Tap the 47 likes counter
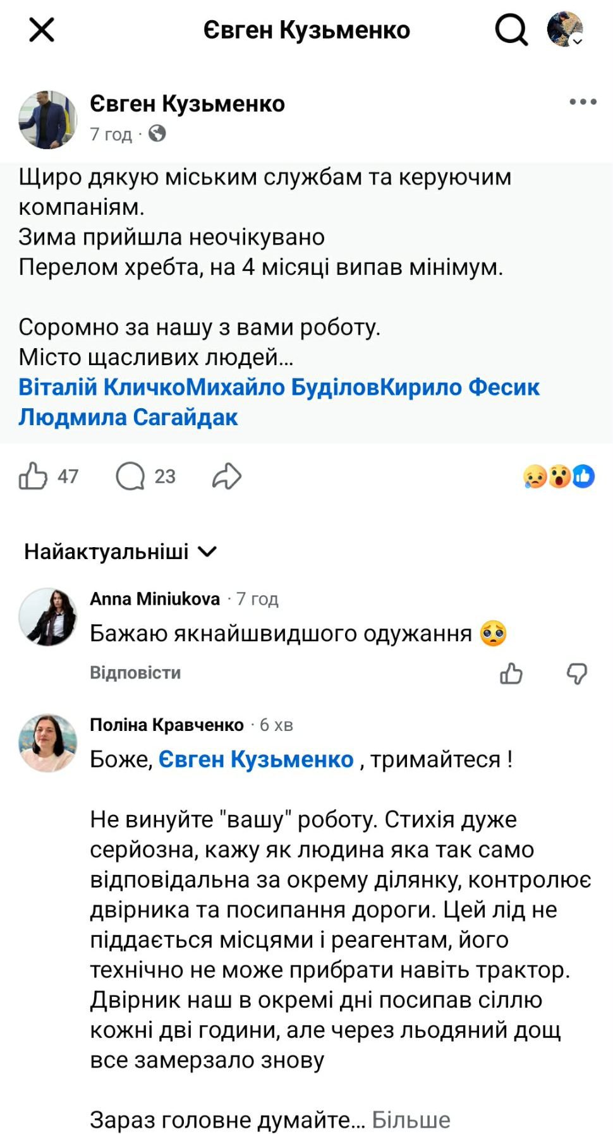The width and height of the screenshot is (613, 1134). click(68, 476)
